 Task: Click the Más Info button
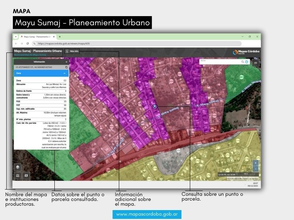pos(72,51)
